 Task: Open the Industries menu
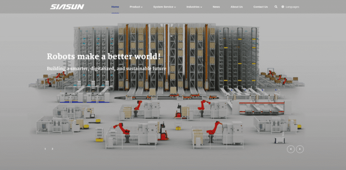[193, 7]
